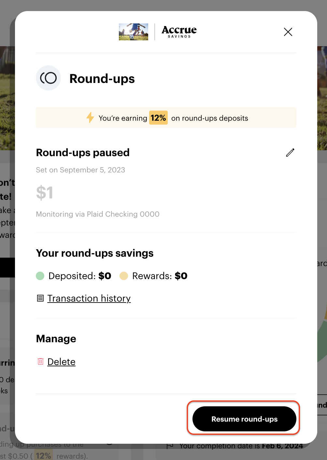Image resolution: width=327 pixels, height=460 pixels.
Task: Click the Accrue Savings logo
Action: (179, 32)
